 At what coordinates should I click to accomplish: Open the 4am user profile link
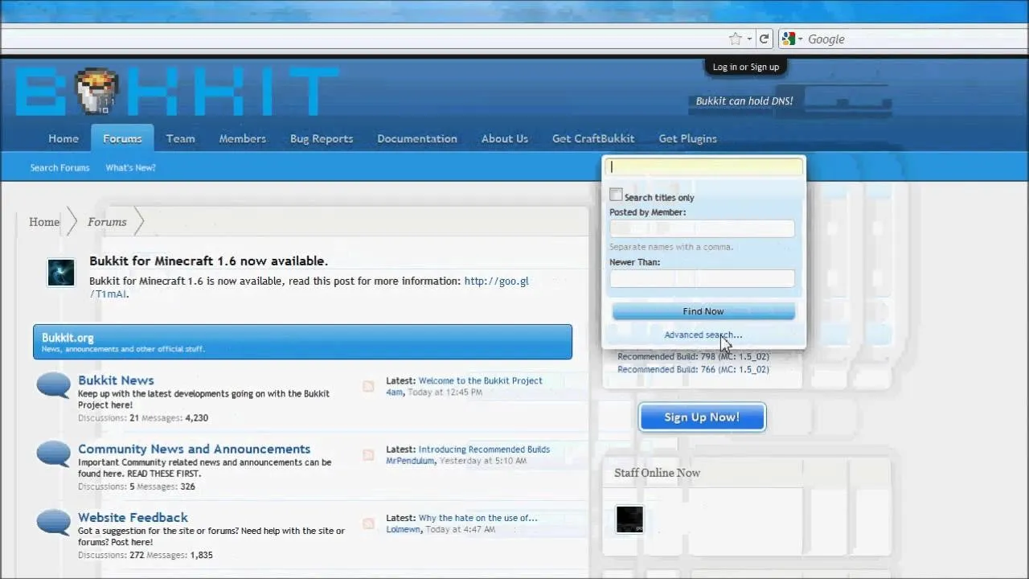pyautogui.click(x=394, y=392)
